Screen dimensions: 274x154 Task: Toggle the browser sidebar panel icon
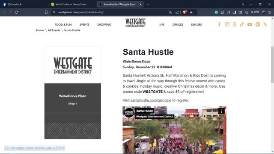point(234,12)
